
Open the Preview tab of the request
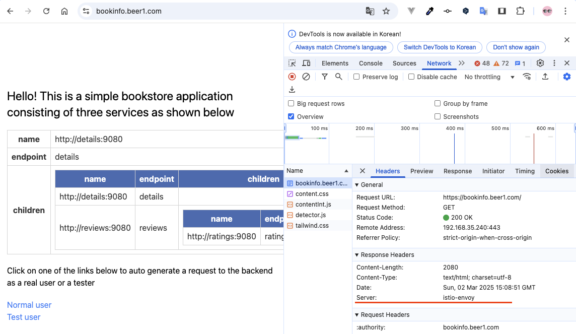422,171
